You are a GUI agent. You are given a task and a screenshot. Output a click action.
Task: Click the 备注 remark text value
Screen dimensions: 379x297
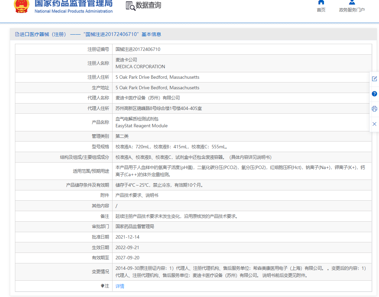click(x=177, y=216)
